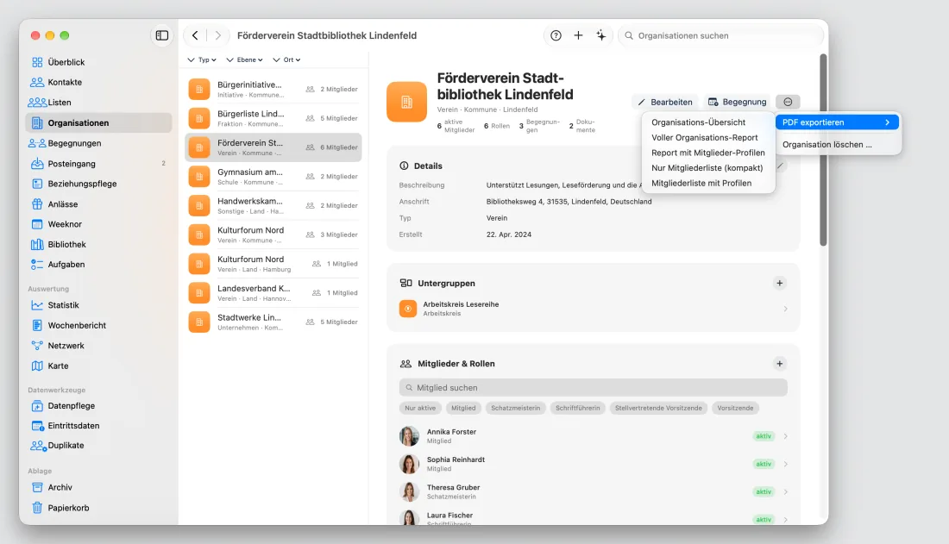Toggle the Mitglied role filter chip
The width and height of the screenshot is (949, 544).
coord(463,408)
